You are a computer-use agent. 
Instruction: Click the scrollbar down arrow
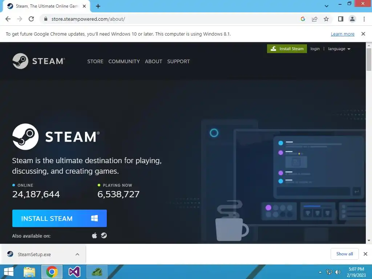(369, 240)
